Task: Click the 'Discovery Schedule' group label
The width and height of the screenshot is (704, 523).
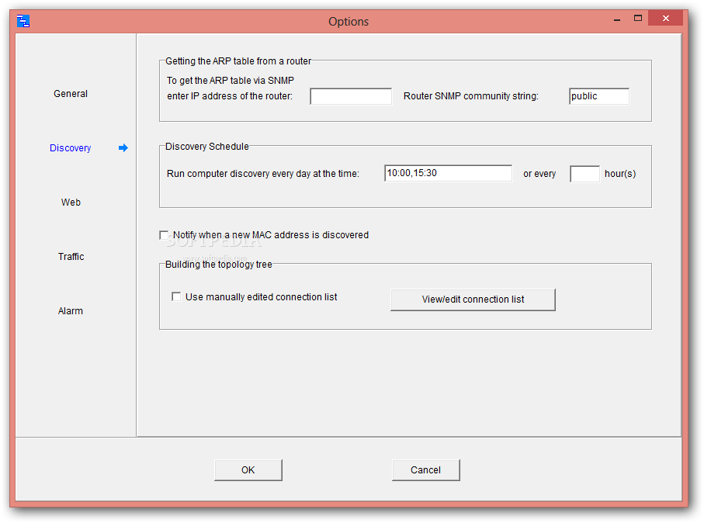Action: pyautogui.click(x=207, y=147)
